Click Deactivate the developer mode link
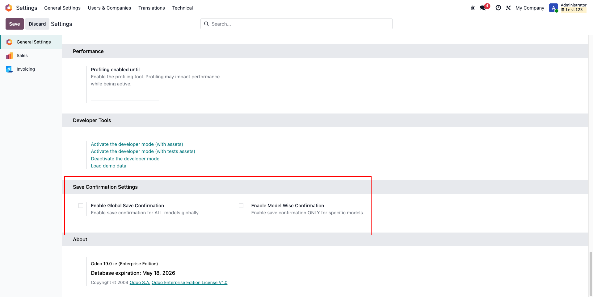Image resolution: width=593 pixels, height=297 pixels. pos(125,159)
